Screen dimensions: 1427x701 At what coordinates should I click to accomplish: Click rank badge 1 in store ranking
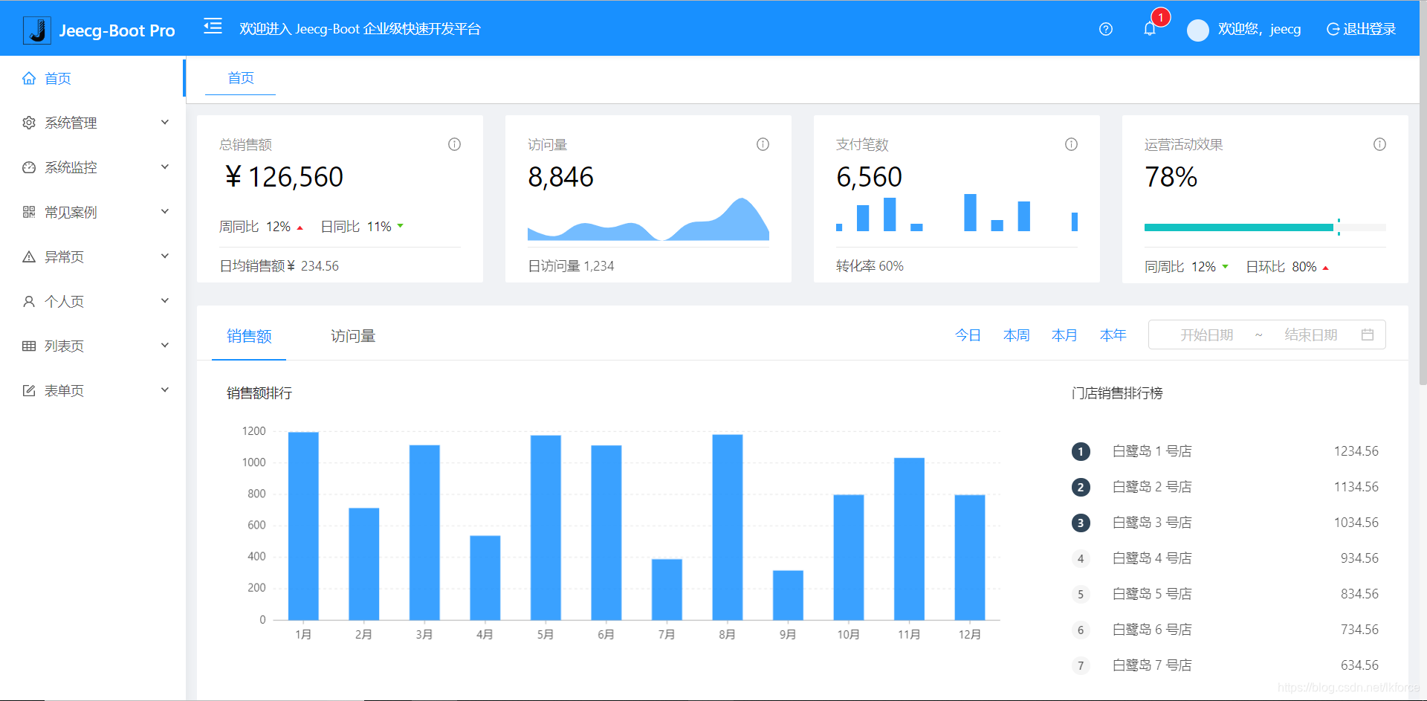tap(1081, 451)
